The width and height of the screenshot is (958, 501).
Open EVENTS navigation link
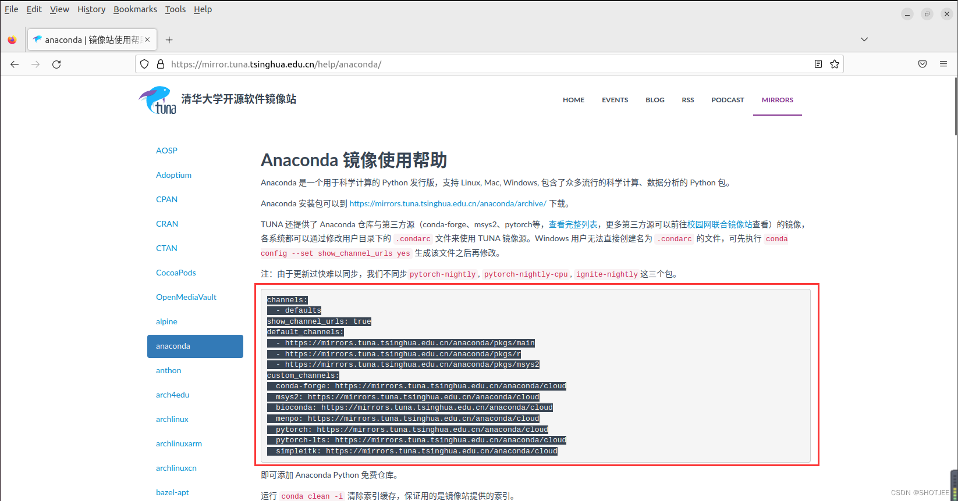click(615, 100)
